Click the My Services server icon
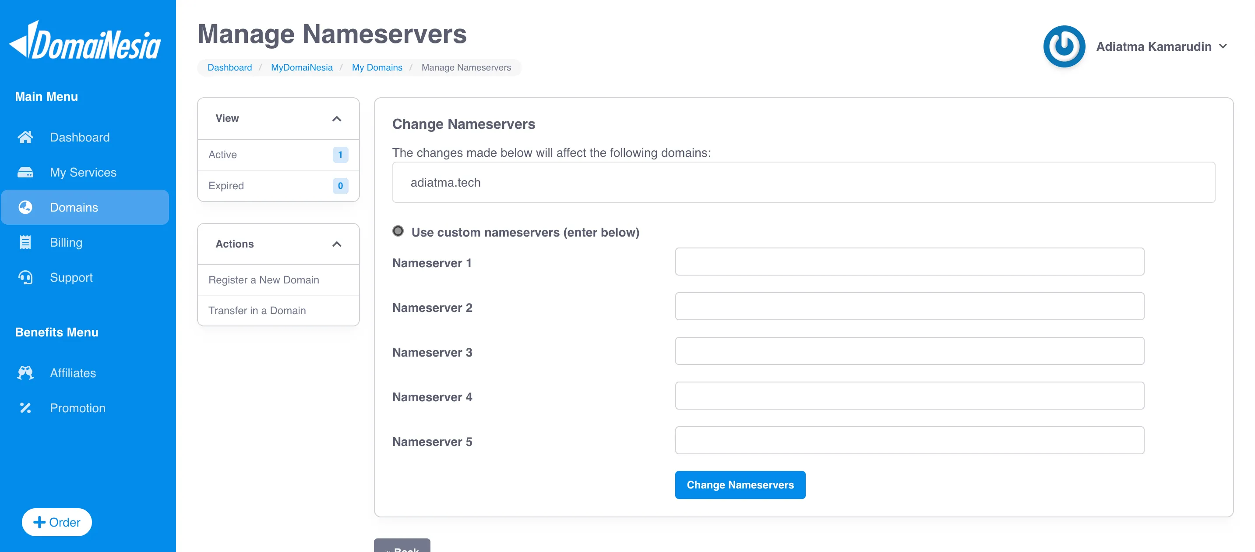The width and height of the screenshot is (1255, 552). pyautogui.click(x=25, y=173)
